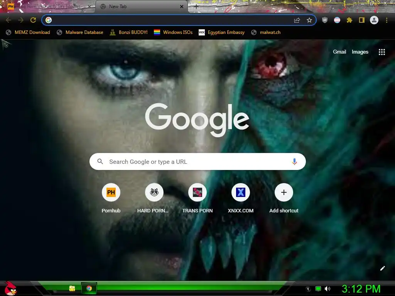Bookmark this tab with the star icon
The width and height of the screenshot is (395, 296).
coord(309,20)
